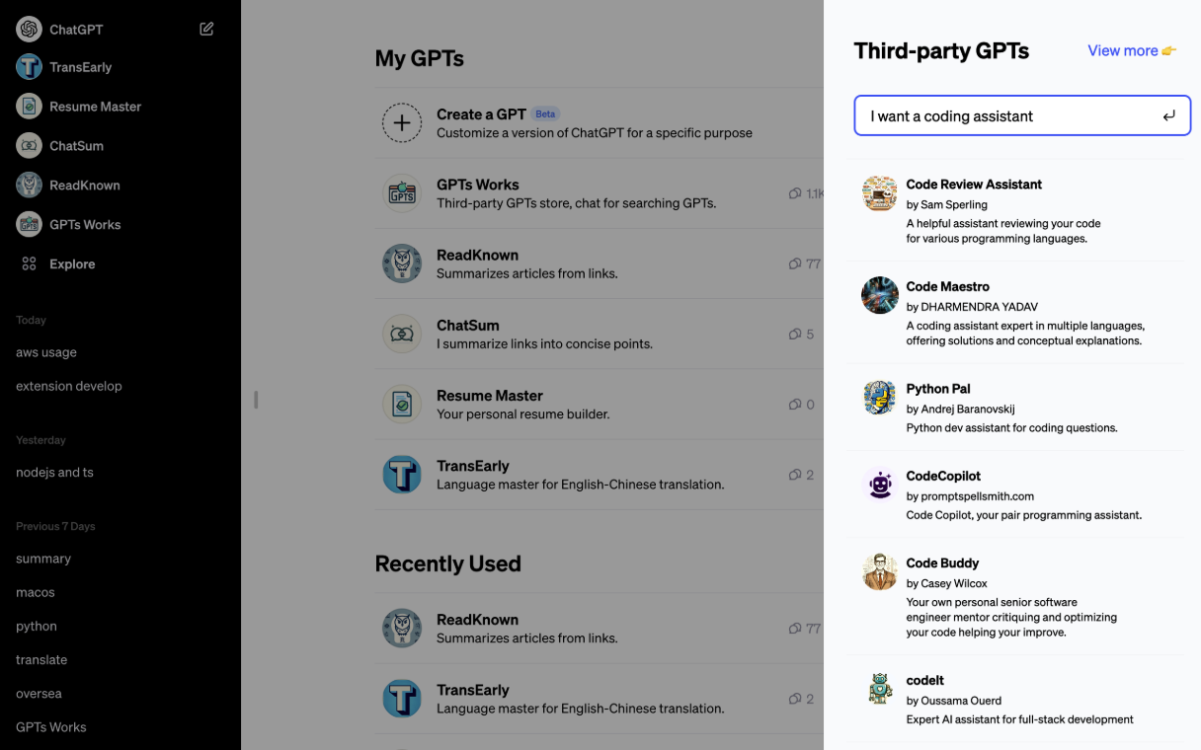
Task: Click the Beta badge
Action: click(x=545, y=114)
